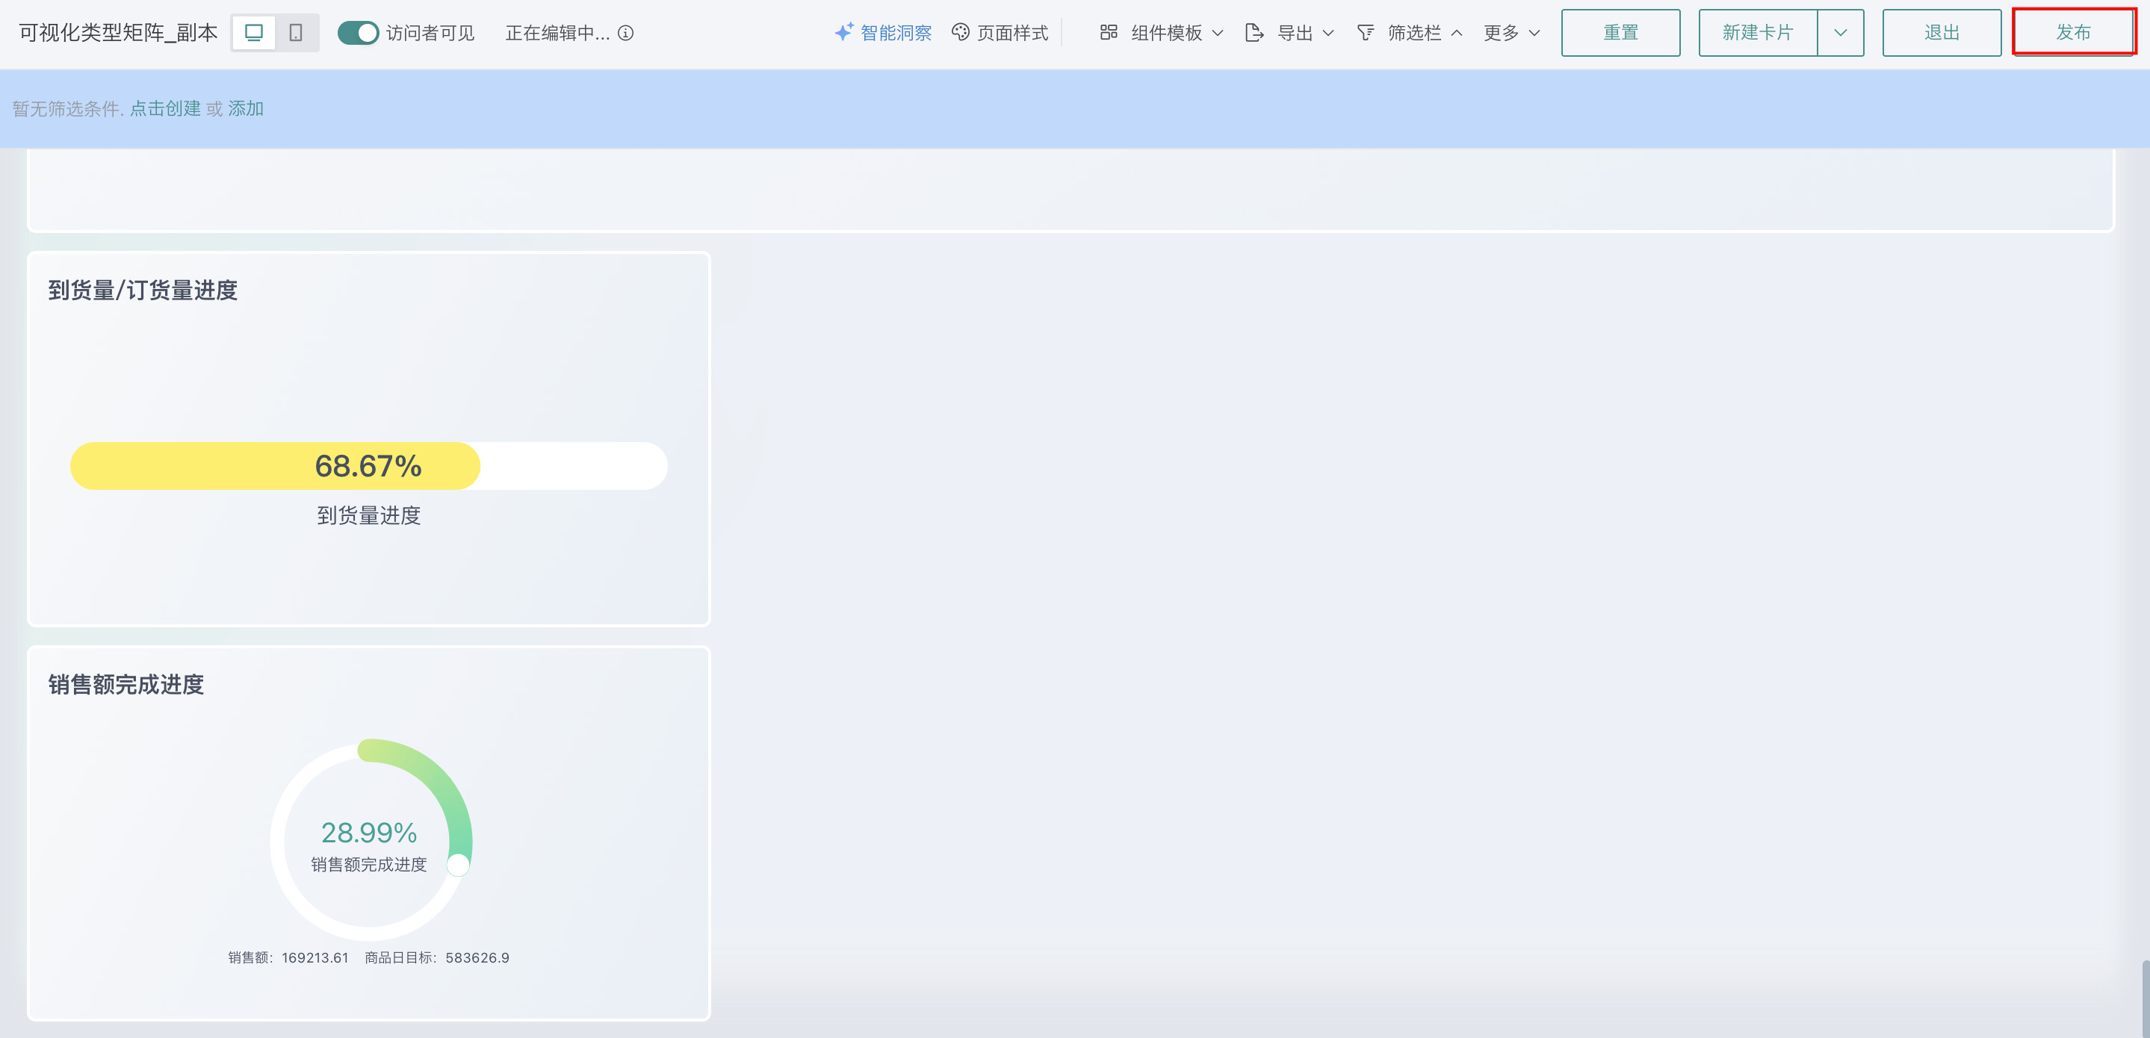Screen dimensions: 2150x1038
Task: Click the 添加 filter link
Action: [247, 108]
